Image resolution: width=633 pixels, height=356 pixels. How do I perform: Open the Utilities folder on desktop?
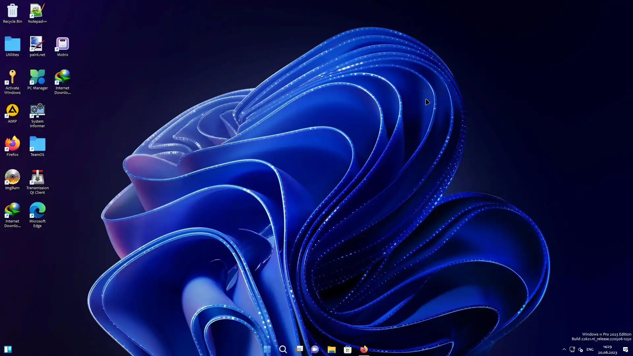click(12, 44)
